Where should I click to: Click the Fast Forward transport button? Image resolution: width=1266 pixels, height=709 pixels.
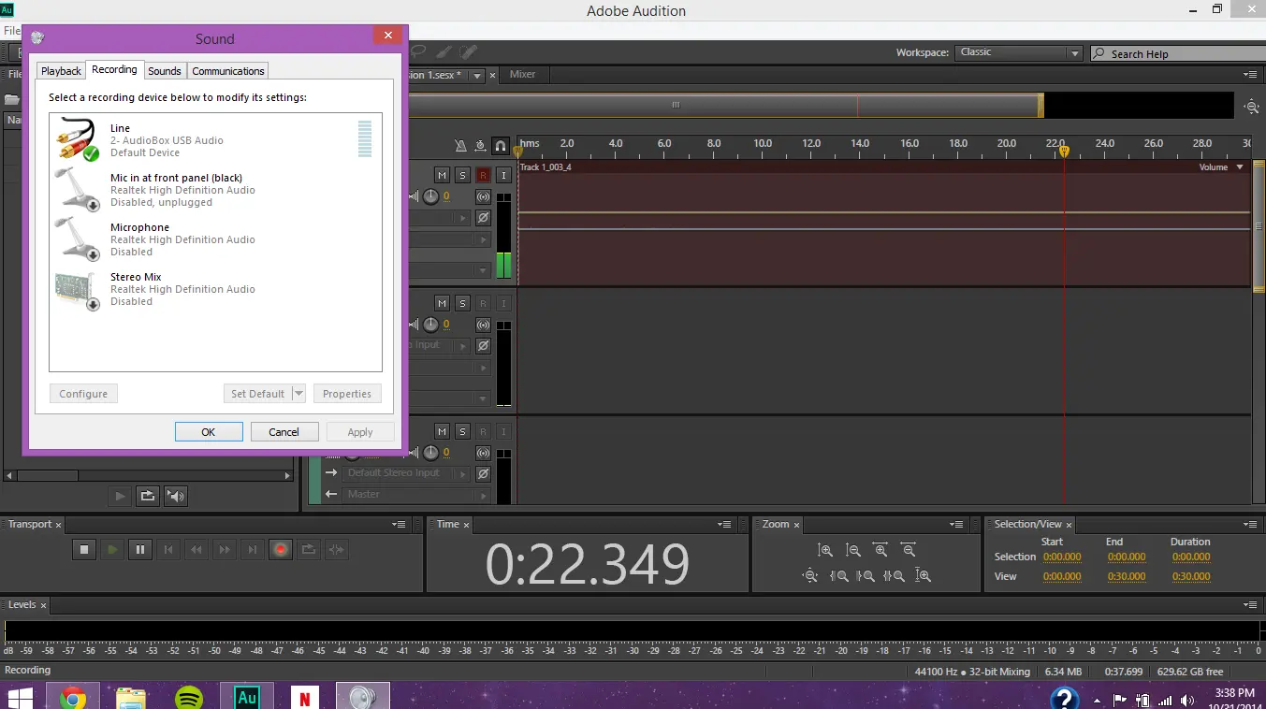click(225, 550)
